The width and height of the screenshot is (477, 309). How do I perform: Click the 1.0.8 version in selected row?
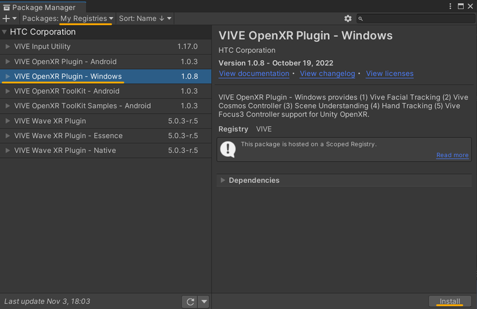coord(190,76)
